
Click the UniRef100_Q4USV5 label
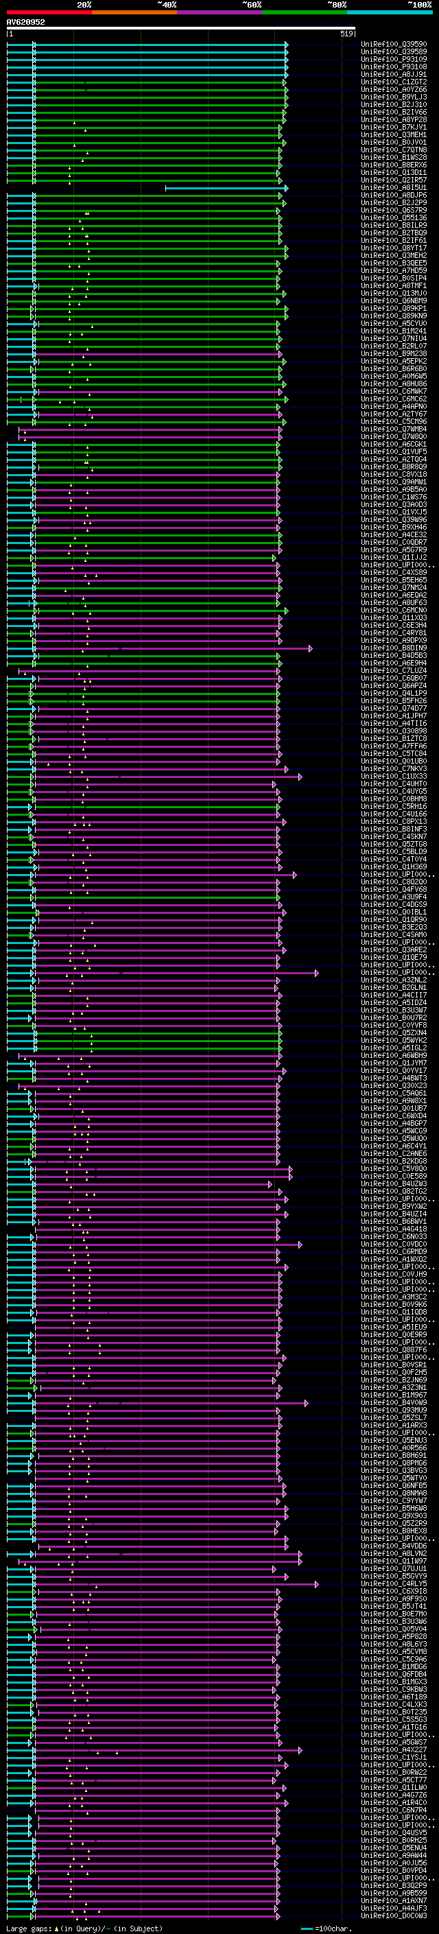[x=394, y=1832]
